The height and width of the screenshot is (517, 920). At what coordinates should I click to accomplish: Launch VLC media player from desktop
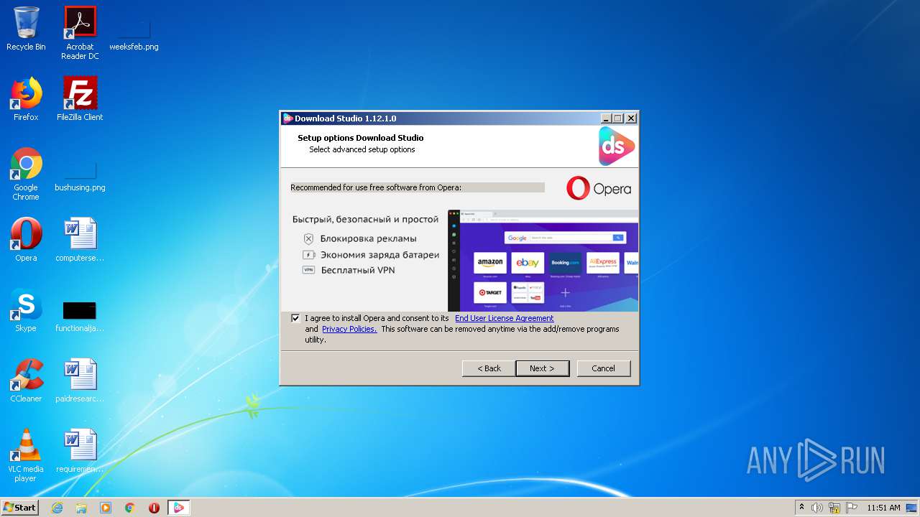coord(26,455)
